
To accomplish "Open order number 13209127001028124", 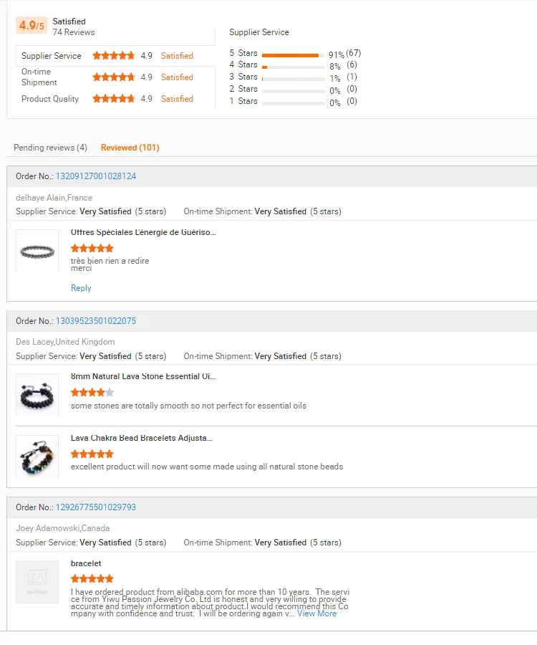I will 96,176.
